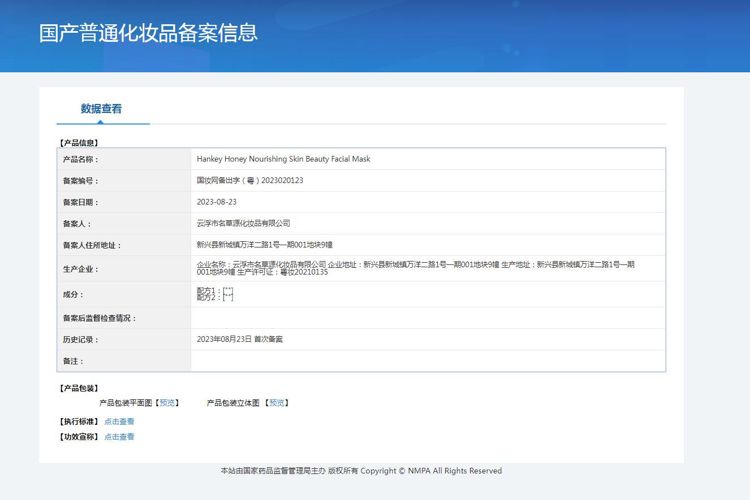750x500 pixels.
Task: Click the 配方1 ingredient entry
Action: click(x=215, y=290)
